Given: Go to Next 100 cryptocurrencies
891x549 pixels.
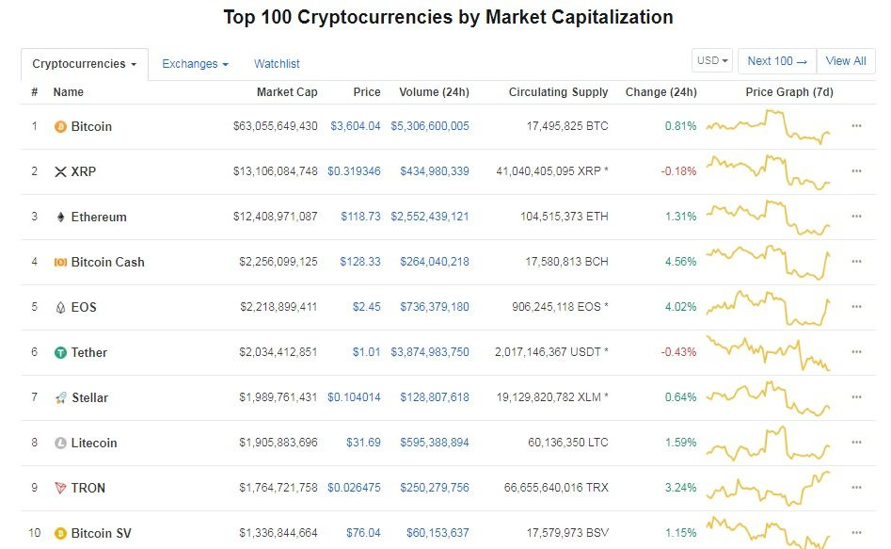Looking at the screenshot, I should click(x=777, y=61).
